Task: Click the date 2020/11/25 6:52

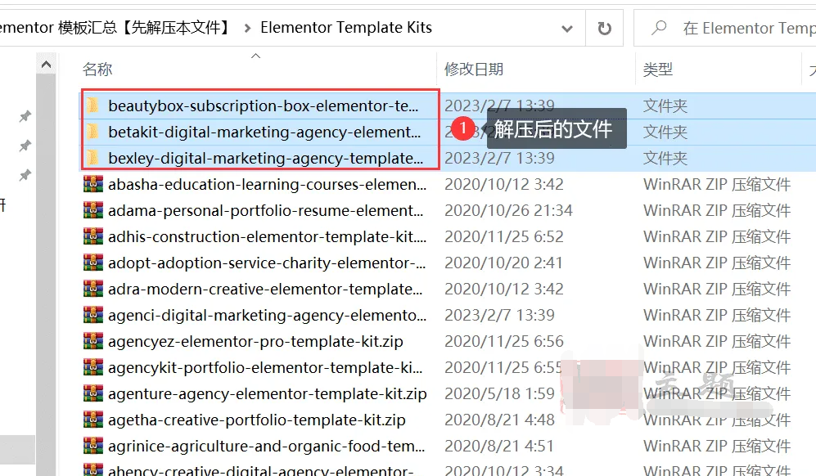Action: [503, 236]
